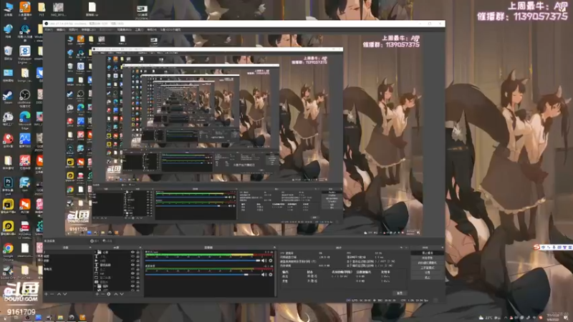The image size is (573, 322).
Task: Lock the media source
Action: point(138,260)
